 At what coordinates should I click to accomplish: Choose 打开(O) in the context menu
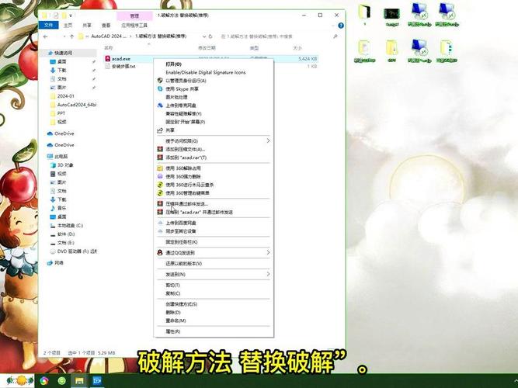coord(173,64)
